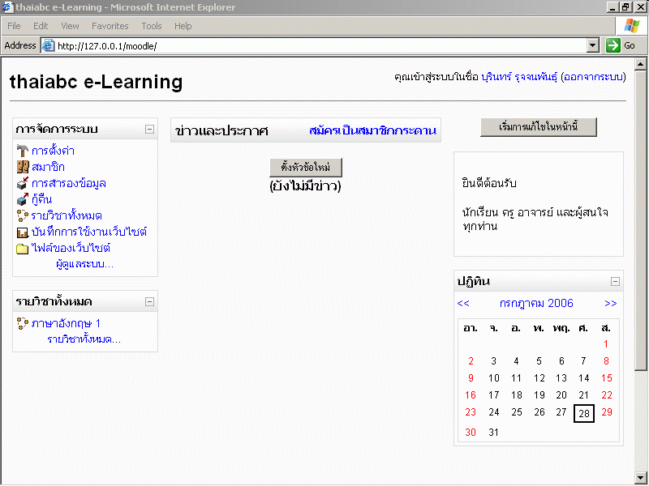This screenshot has height=486, width=649.
Task: Click the page's vertical scrollbar down arrow
Action: [641, 477]
